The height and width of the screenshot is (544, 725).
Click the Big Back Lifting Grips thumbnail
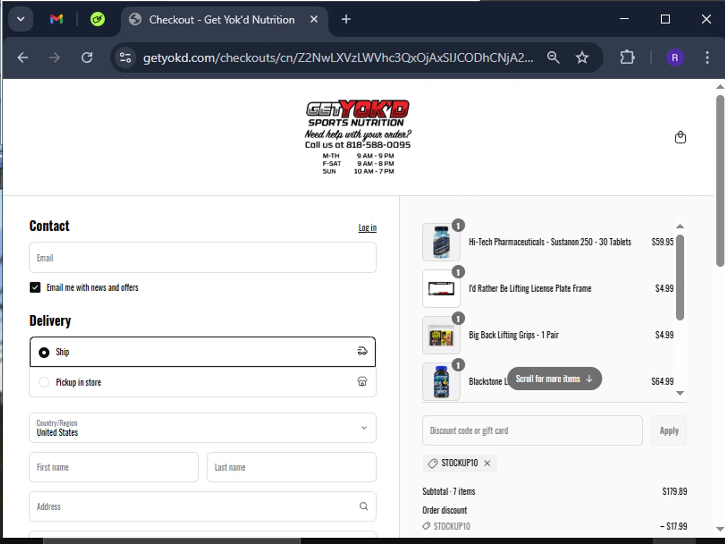[x=441, y=335]
